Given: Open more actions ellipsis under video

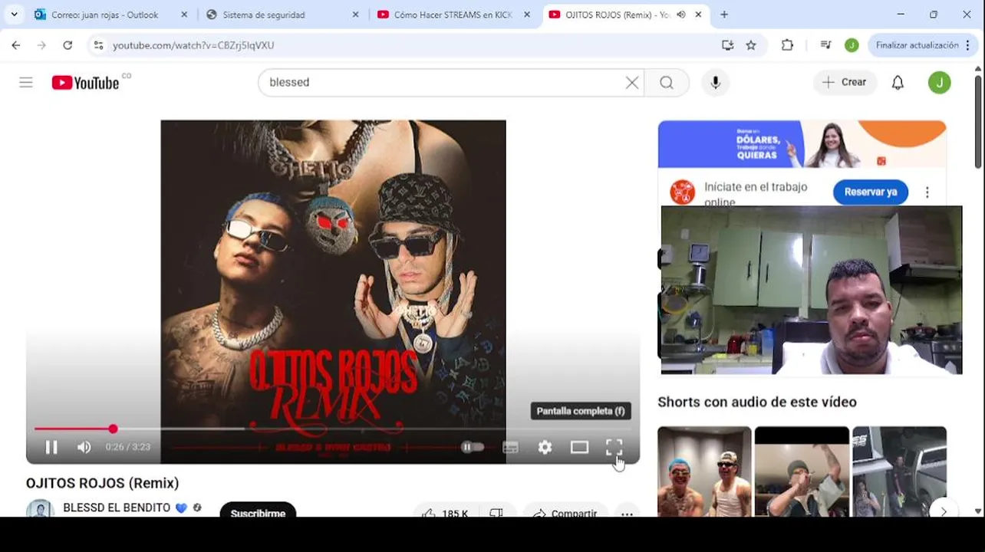Looking at the screenshot, I should click(x=627, y=512).
